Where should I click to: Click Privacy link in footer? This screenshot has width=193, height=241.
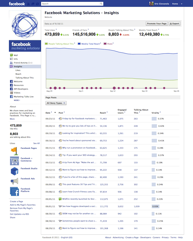(x=165, y=237)
